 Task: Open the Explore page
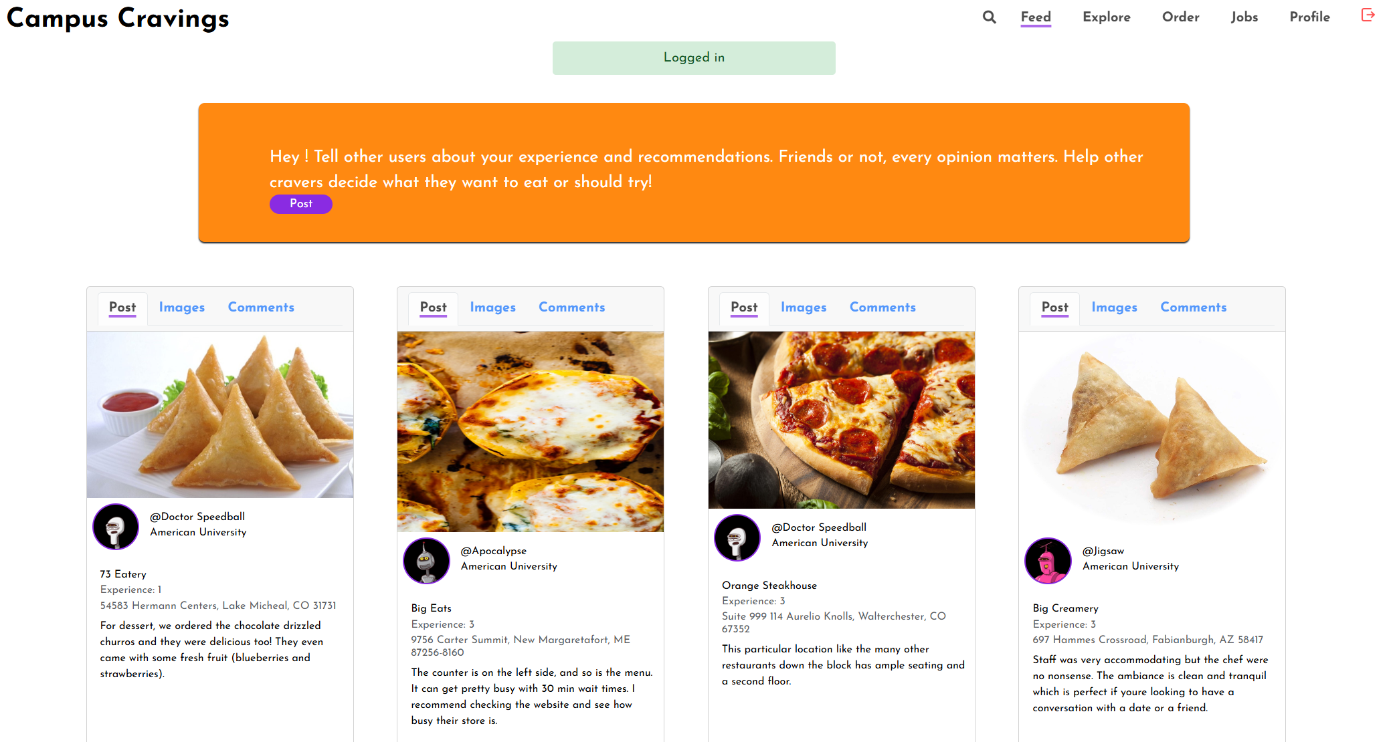1106,17
